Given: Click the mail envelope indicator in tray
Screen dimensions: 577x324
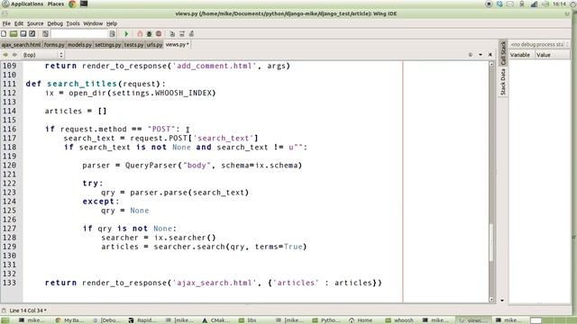Looking at the screenshot, I should point(510,4).
